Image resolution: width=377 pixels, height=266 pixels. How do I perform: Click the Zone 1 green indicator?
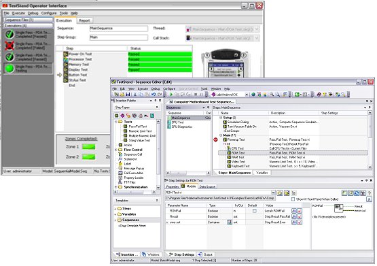point(88,146)
